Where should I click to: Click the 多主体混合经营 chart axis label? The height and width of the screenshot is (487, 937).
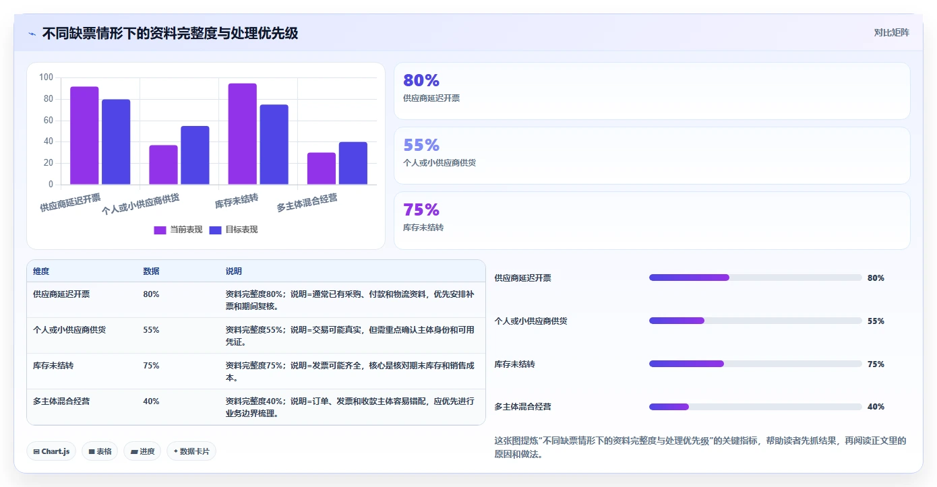307,203
